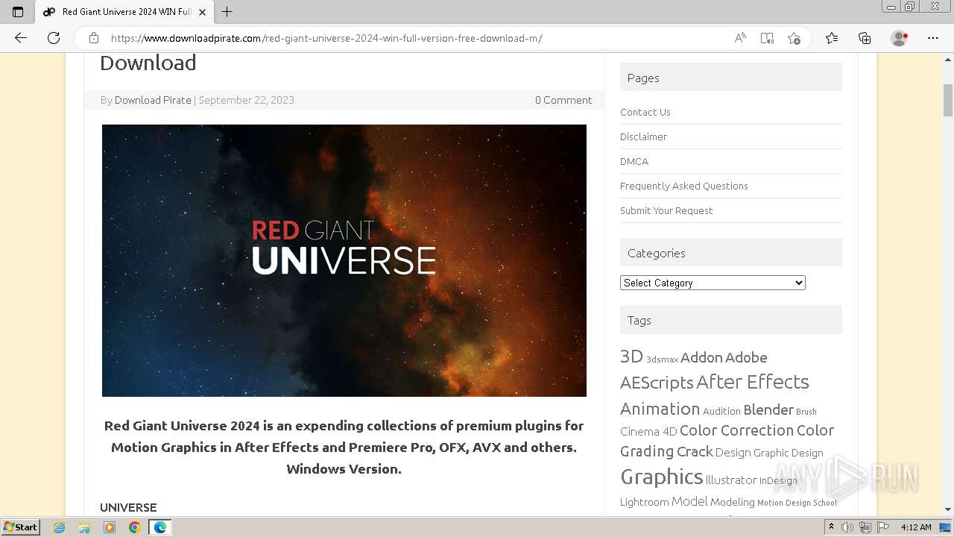The height and width of the screenshot is (537, 954).
Task: Open the browser profile avatar
Action: pos(900,38)
